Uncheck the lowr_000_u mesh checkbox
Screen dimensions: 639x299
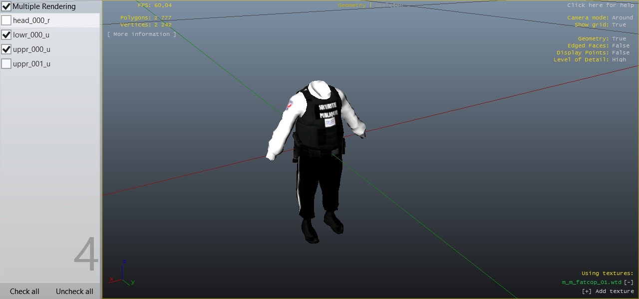pos(6,35)
